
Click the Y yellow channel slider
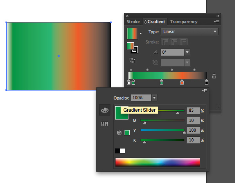click(162, 130)
